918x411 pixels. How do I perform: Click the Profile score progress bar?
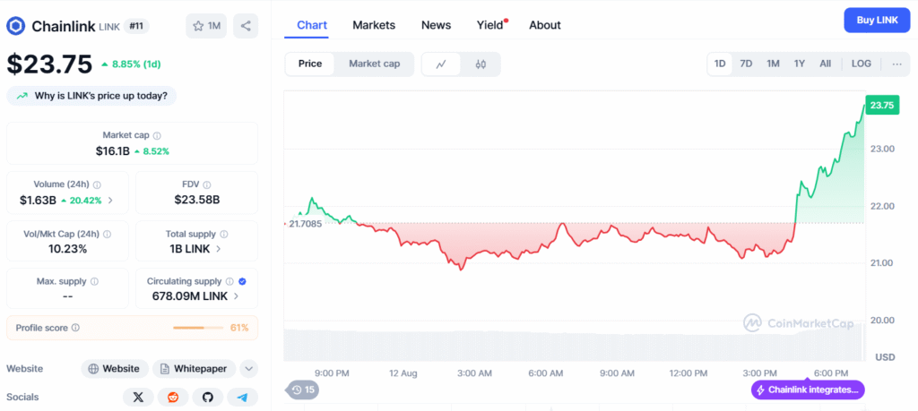198,328
